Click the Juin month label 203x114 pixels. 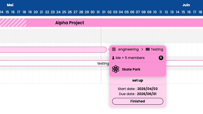(186, 5)
